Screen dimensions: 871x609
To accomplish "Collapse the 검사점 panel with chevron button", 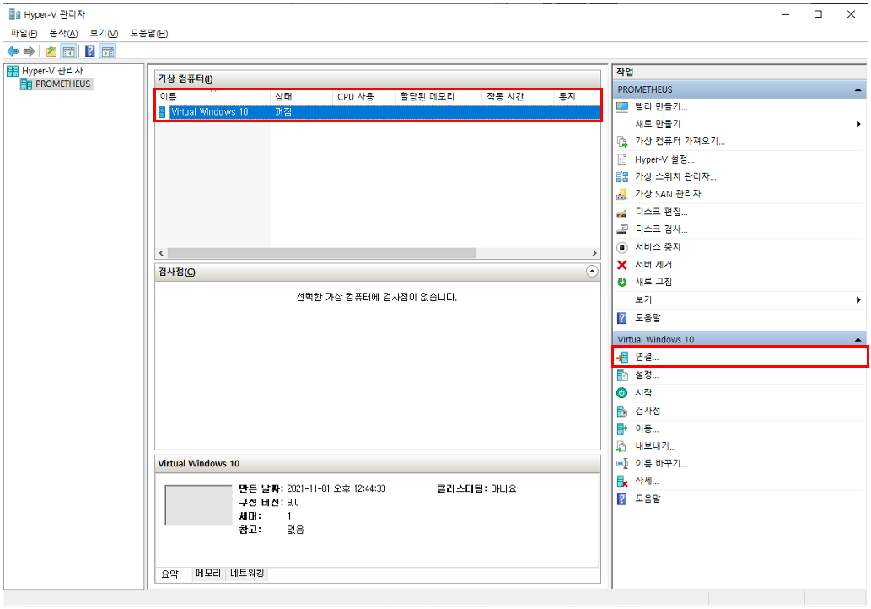I will 592,272.
